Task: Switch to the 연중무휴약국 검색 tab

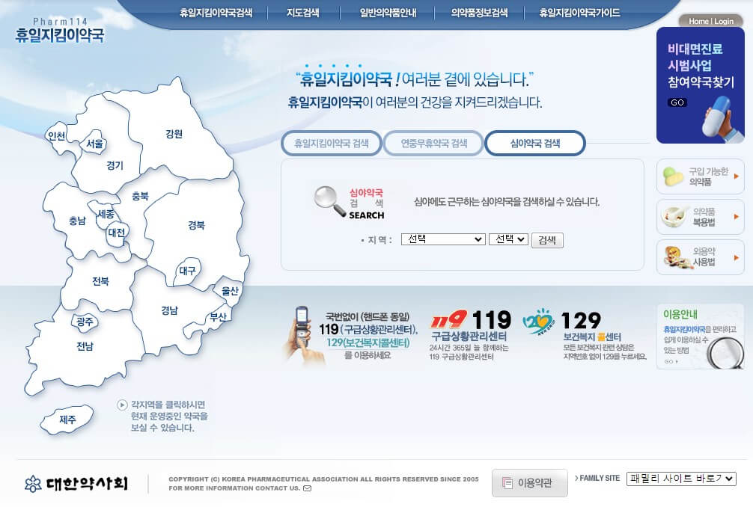Action: 434,143
